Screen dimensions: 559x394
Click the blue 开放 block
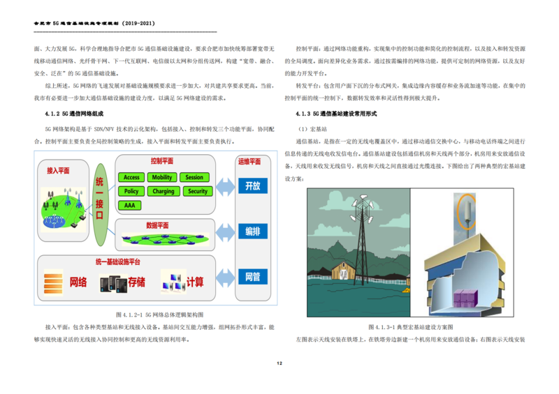coord(252,186)
